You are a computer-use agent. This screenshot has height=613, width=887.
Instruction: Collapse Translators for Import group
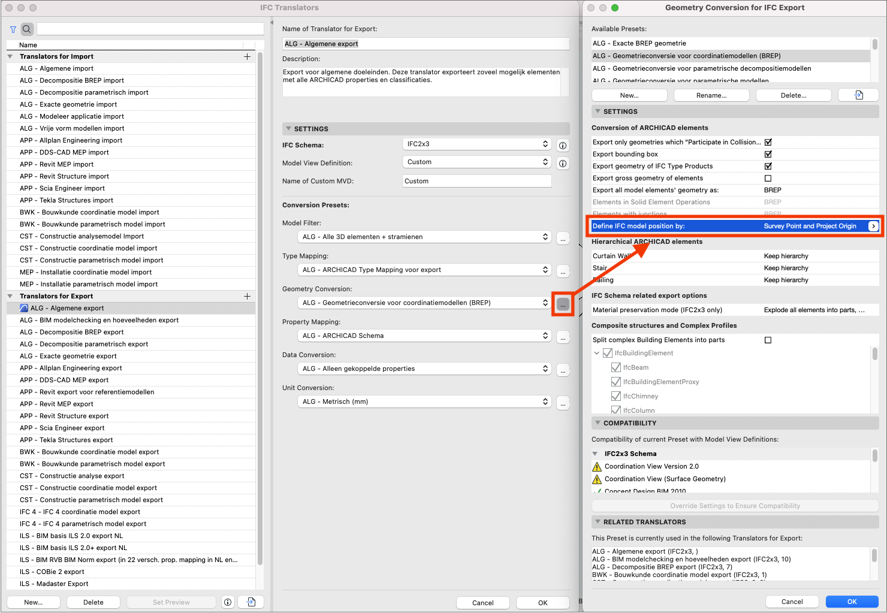[10, 56]
